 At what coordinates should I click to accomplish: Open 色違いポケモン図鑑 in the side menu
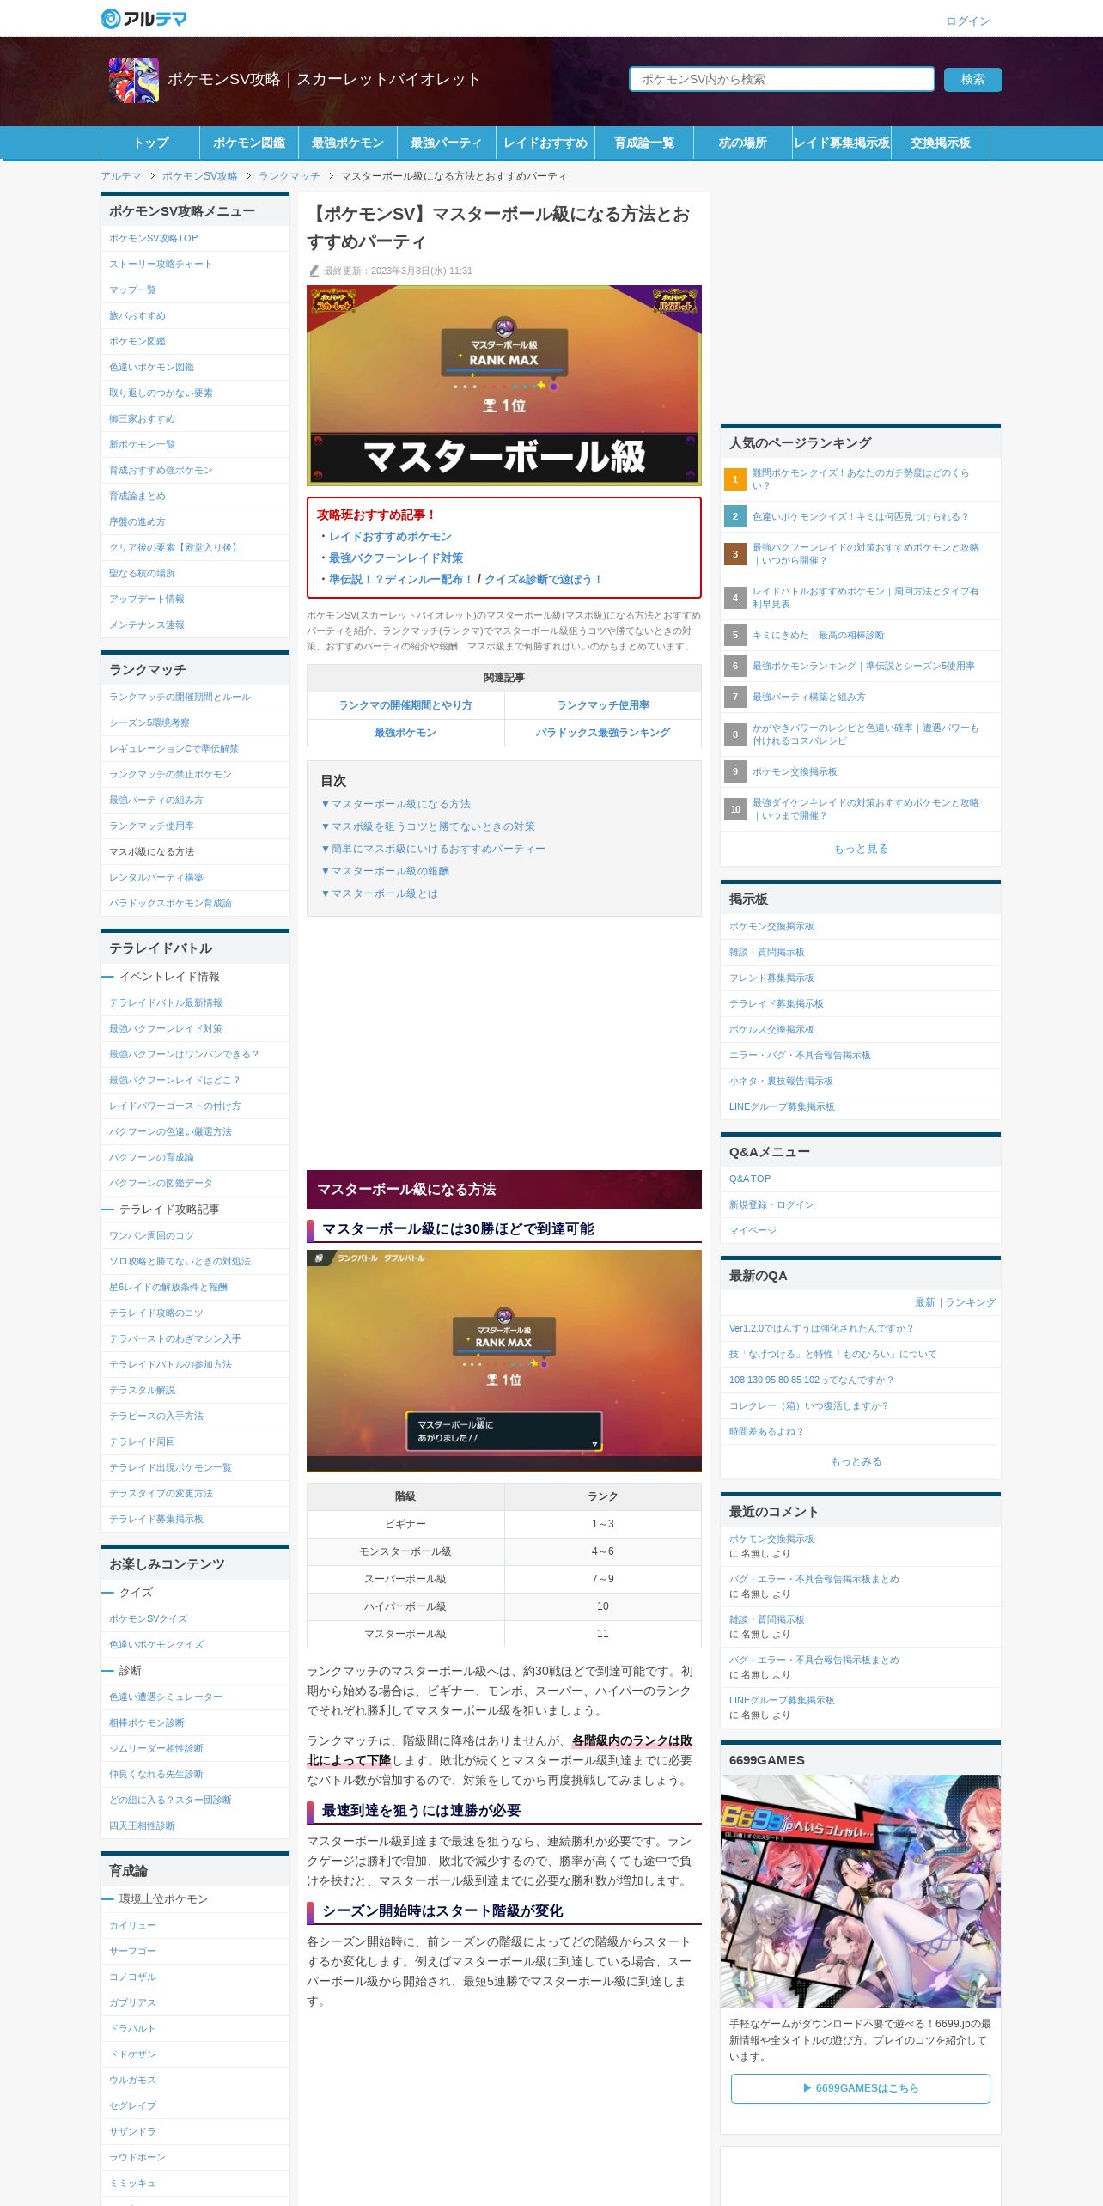click(195, 367)
